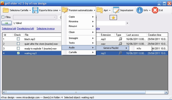The height and width of the screenshot is (100, 172).
Task: Open the Clean submenu
Action: (x=79, y=32)
